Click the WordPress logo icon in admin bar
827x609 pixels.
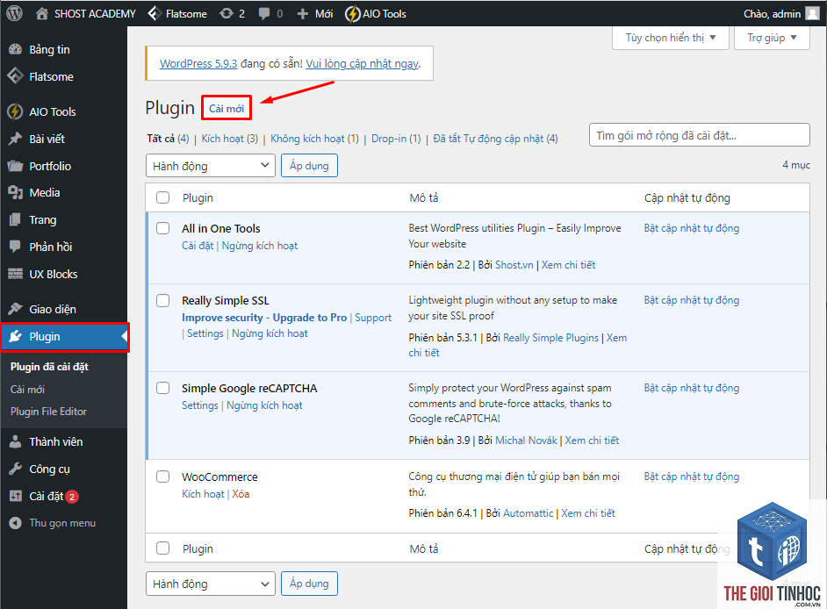14,13
